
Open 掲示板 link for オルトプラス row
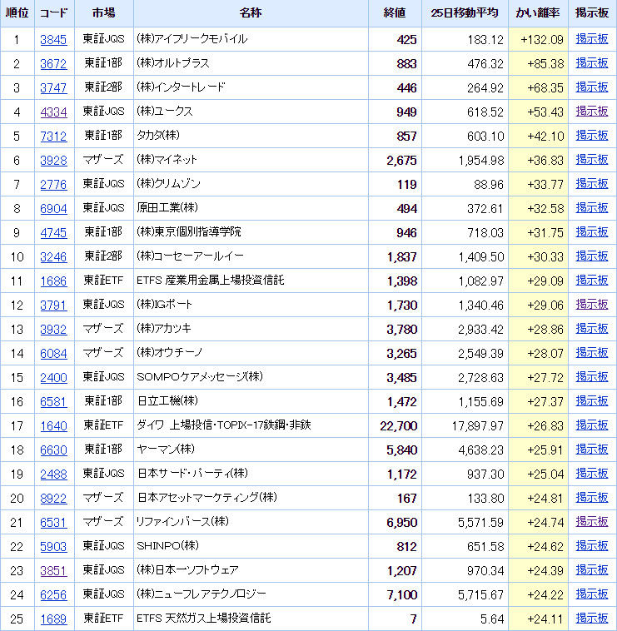592,63
